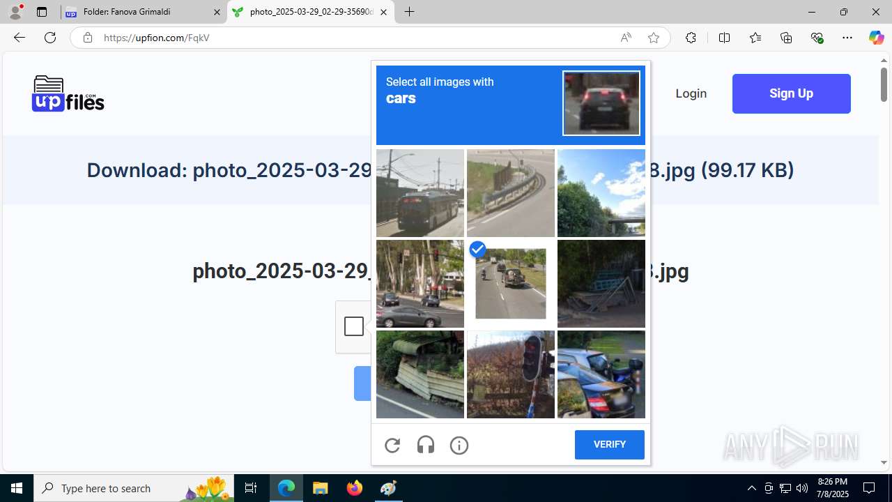Refresh the captcha challenge

tap(392, 445)
